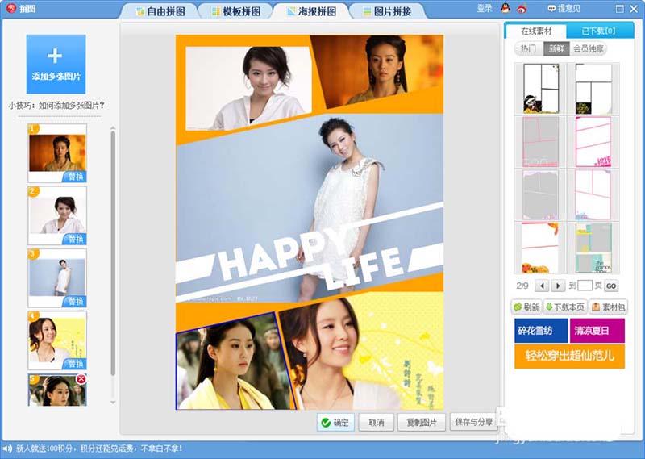Click the page number input field
The image size is (645, 459).
tap(585, 286)
